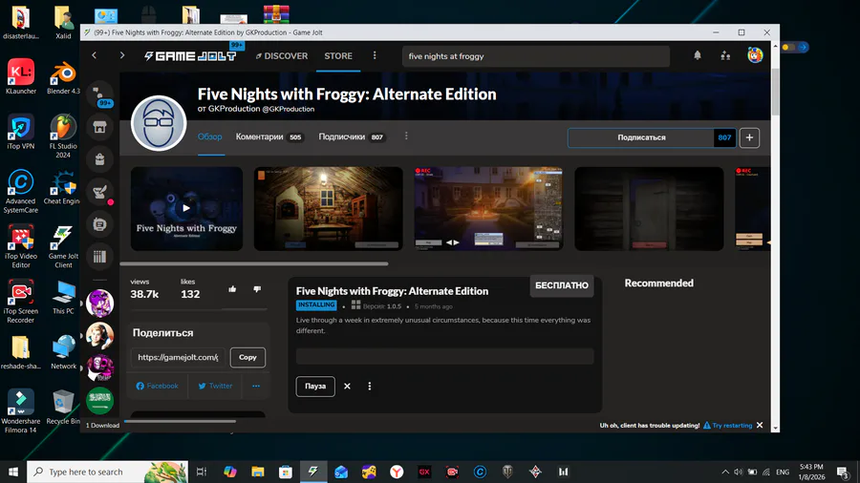This screenshot has height=483, width=860.
Task: Open the friends icon in the top bar
Action: pyautogui.click(x=725, y=55)
